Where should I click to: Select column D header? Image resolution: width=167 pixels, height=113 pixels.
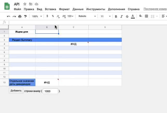click(105, 27)
